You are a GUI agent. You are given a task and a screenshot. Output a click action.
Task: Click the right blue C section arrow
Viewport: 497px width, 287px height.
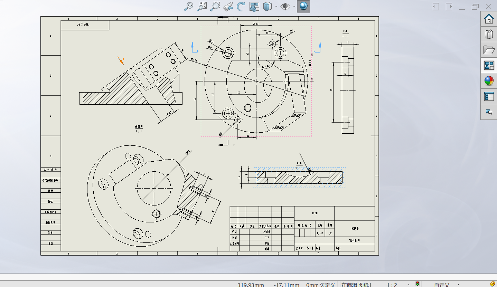tap(320, 47)
